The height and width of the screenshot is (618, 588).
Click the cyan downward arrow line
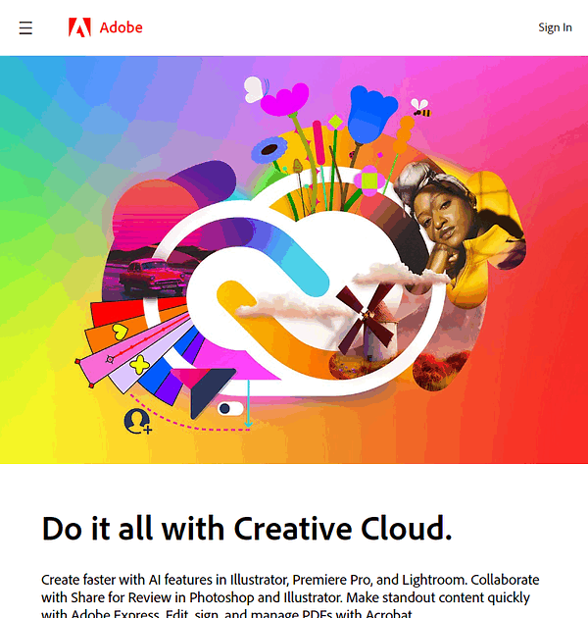248,403
